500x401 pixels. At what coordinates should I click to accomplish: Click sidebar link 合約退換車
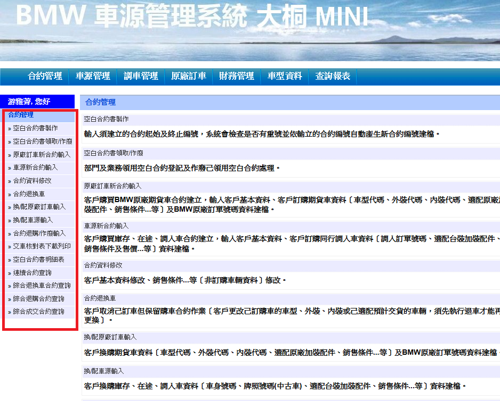click(29, 194)
